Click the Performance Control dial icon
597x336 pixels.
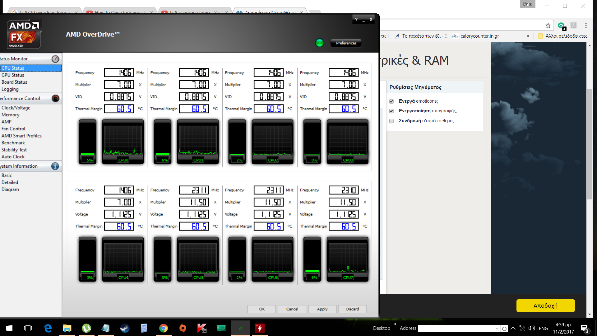click(55, 99)
